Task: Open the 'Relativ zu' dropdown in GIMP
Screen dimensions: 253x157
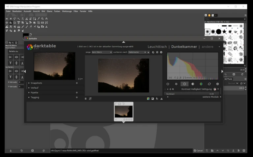Action: point(16,51)
